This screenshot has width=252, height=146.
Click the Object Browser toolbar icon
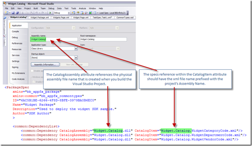(x=82, y=13)
